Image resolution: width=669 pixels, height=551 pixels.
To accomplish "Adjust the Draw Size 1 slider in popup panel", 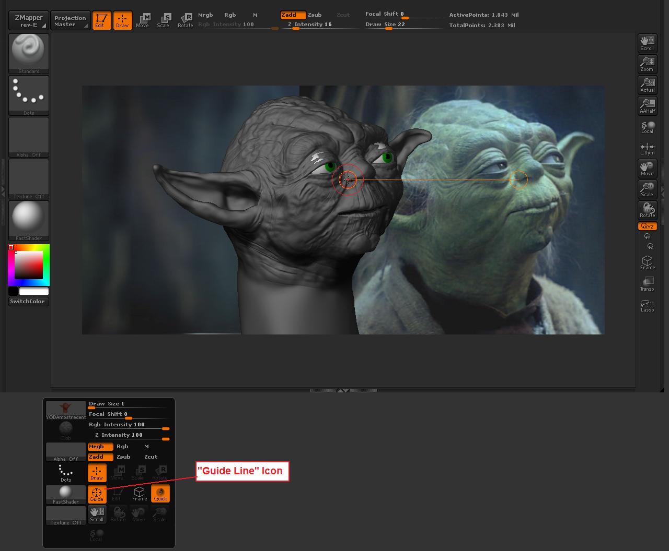I will (x=129, y=404).
